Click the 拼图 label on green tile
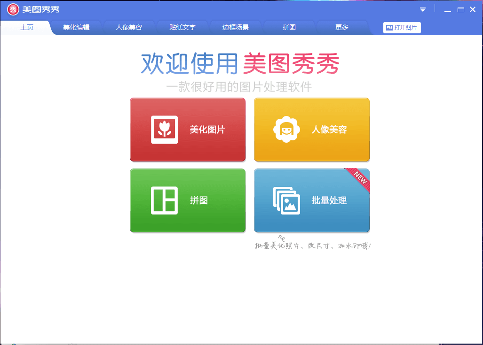The height and width of the screenshot is (345, 483). coord(198,200)
